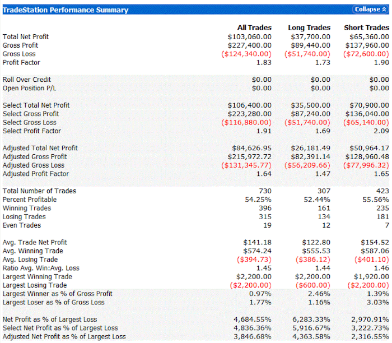Click the 396 winning trades value
This screenshot has width=392, height=343.
(265, 208)
